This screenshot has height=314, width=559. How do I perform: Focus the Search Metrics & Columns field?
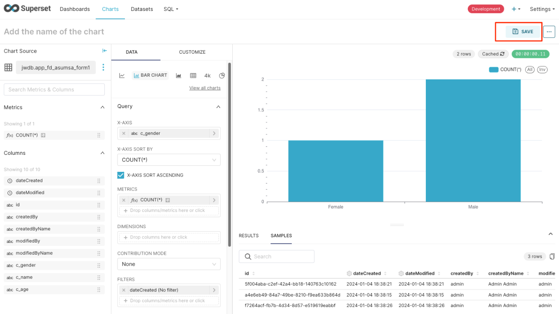click(x=54, y=89)
